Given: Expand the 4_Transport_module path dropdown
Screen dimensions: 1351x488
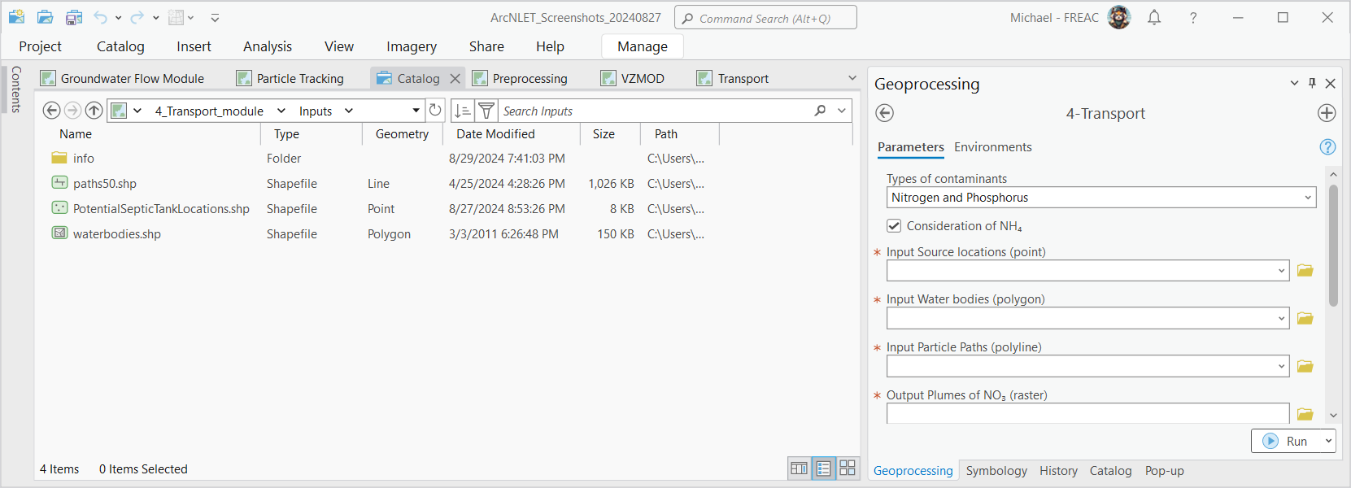Looking at the screenshot, I should click(x=281, y=111).
